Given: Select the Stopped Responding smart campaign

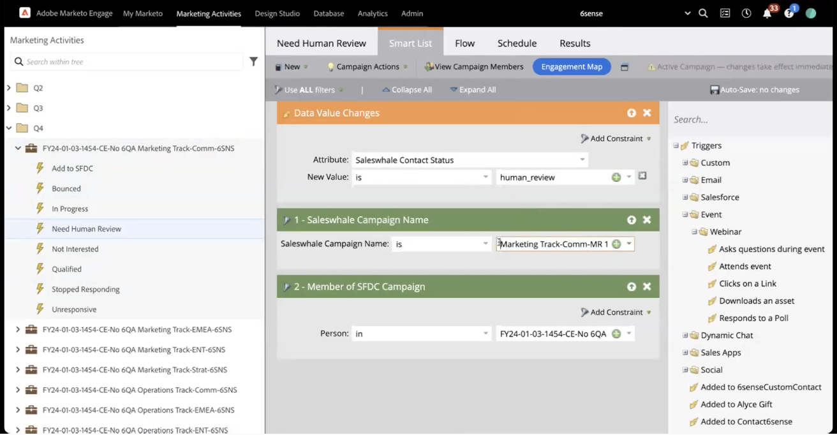Looking at the screenshot, I should (x=85, y=290).
